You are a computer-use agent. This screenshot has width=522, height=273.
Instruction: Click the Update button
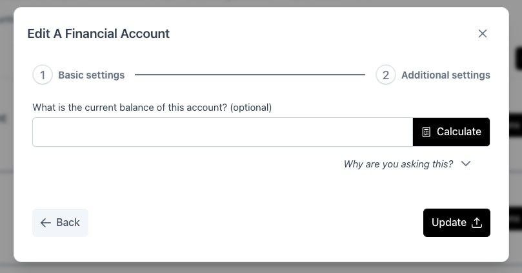456,223
